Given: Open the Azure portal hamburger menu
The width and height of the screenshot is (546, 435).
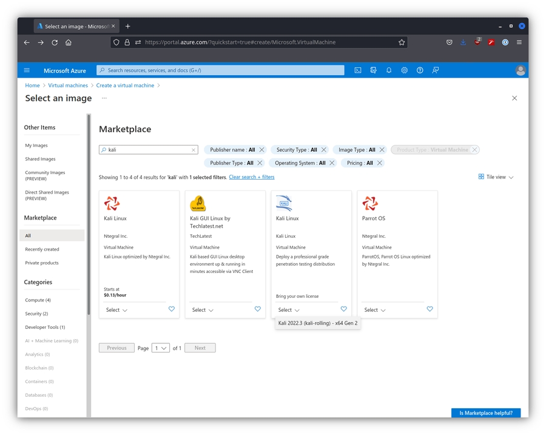Looking at the screenshot, I should tap(27, 70).
